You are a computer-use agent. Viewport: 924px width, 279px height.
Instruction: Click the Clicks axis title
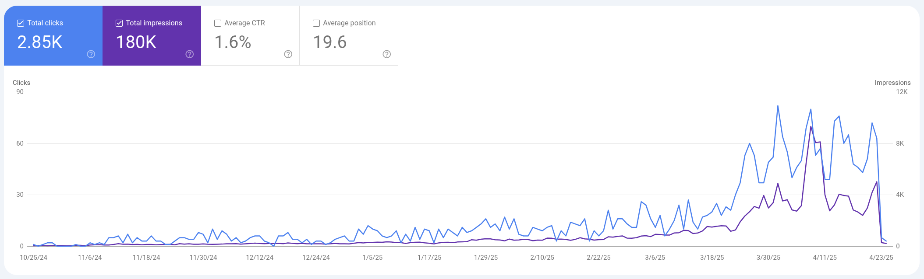[x=21, y=83]
